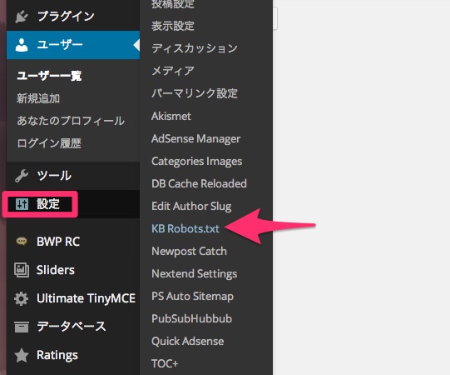Open KB Robots.txt settings page
This screenshot has width=450, height=375.
185,228
